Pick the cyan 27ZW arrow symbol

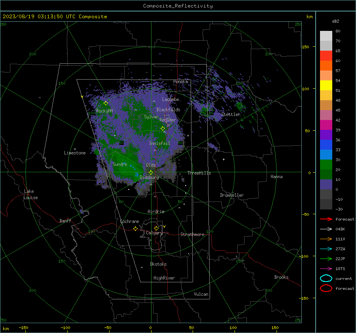tap(326, 249)
